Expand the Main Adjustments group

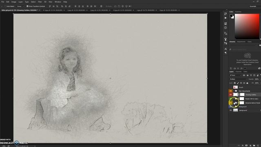pos(234,91)
